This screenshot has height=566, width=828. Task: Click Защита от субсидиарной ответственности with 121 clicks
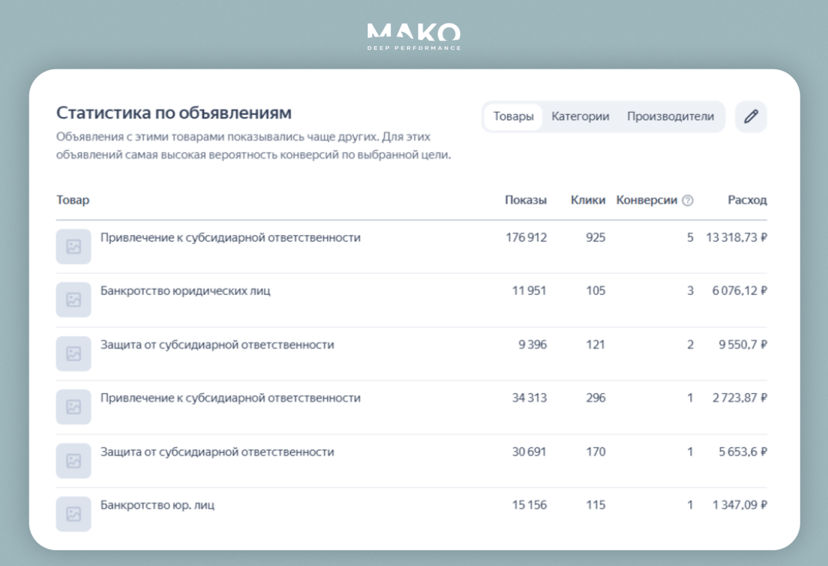pyautogui.click(x=218, y=344)
